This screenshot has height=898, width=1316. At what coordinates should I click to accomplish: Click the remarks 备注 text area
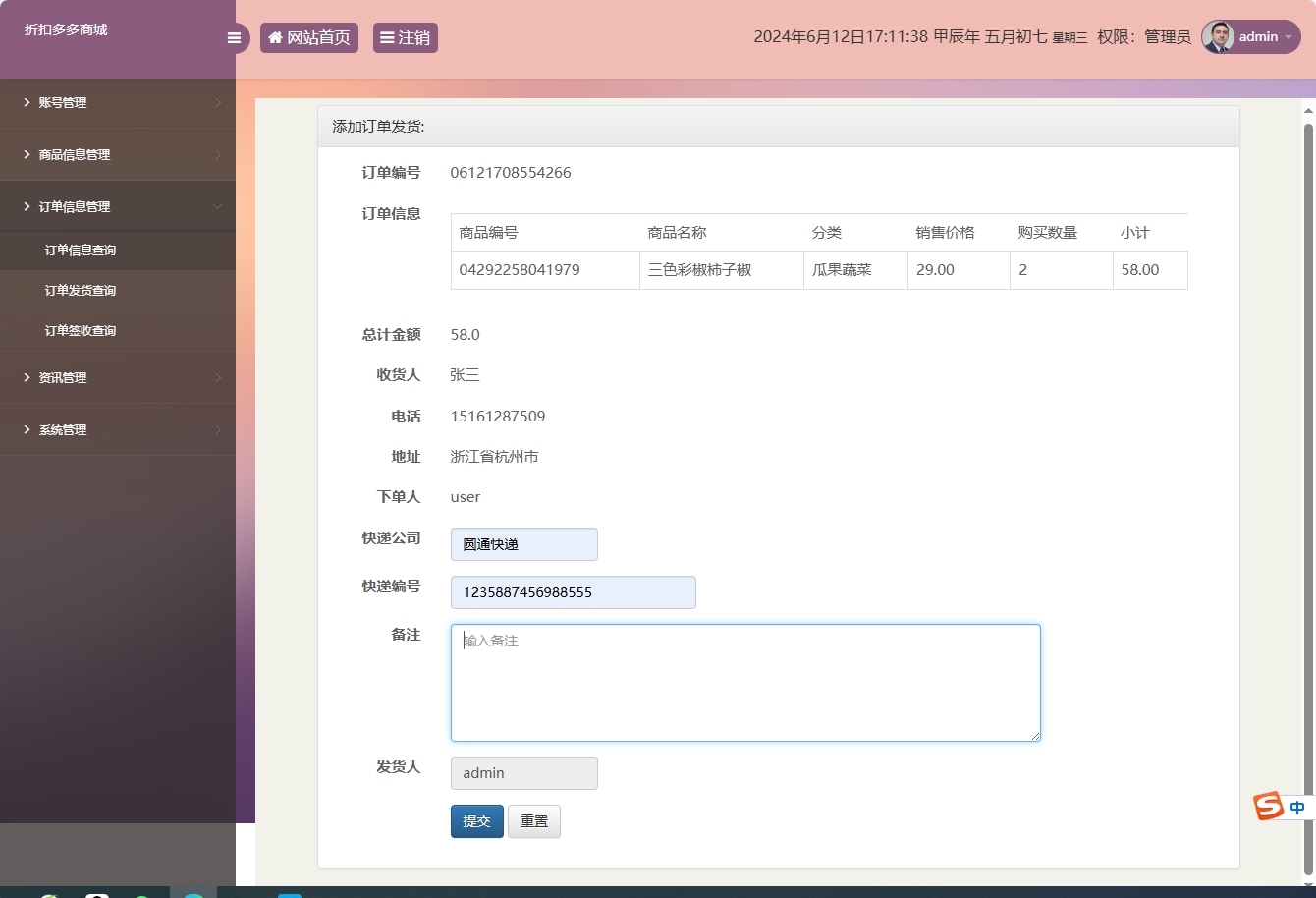coord(744,682)
